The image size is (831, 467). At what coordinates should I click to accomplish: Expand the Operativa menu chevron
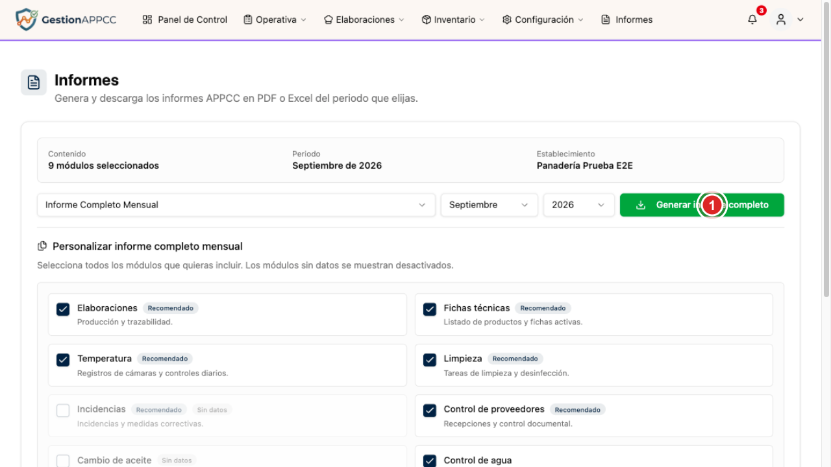303,20
